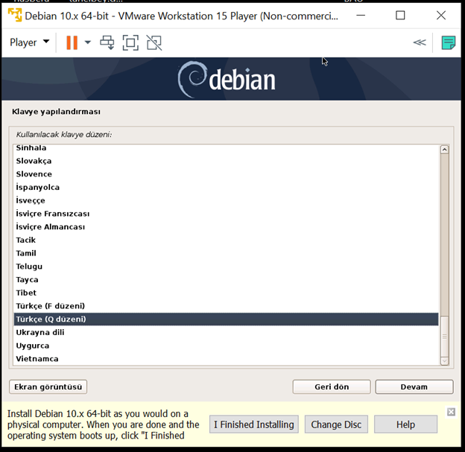Click Geri dön button
This screenshot has height=452, width=465.
tap(332, 386)
